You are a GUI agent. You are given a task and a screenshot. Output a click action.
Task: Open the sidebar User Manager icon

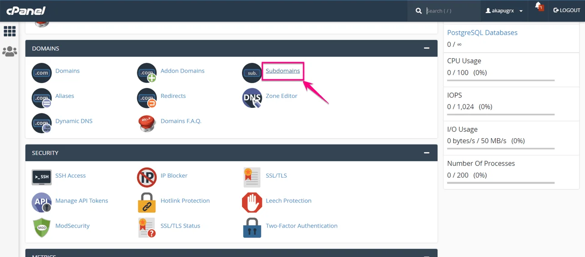coord(10,51)
